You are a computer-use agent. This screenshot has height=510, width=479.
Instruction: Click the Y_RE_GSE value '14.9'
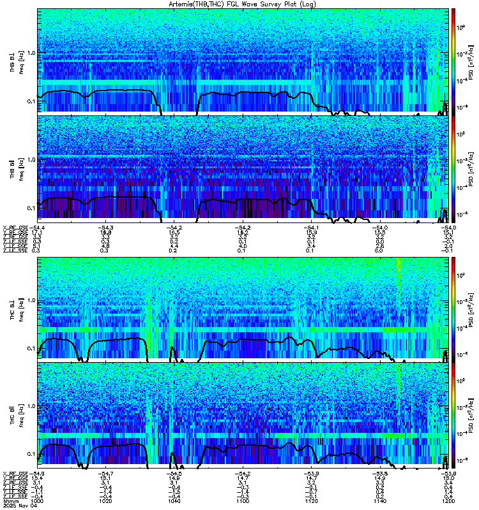point(380,479)
